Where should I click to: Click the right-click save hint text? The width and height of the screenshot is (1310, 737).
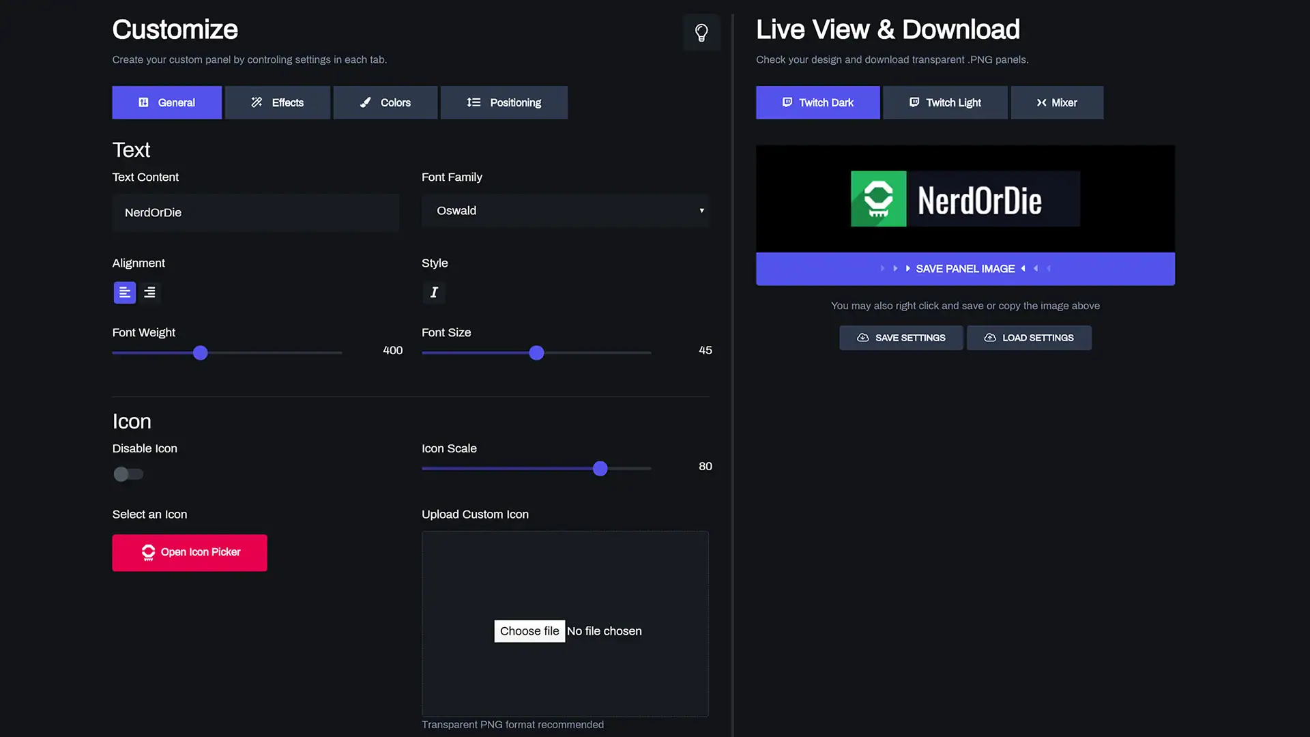pyautogui.click(x=965, y=306)
